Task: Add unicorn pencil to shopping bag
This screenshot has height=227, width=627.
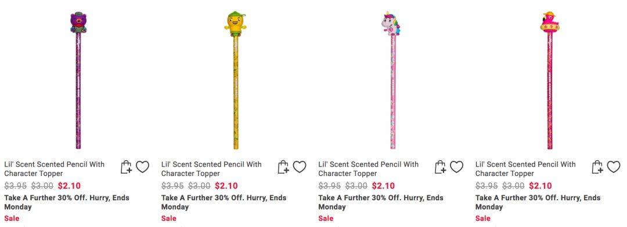Action: tap(441, 167)
